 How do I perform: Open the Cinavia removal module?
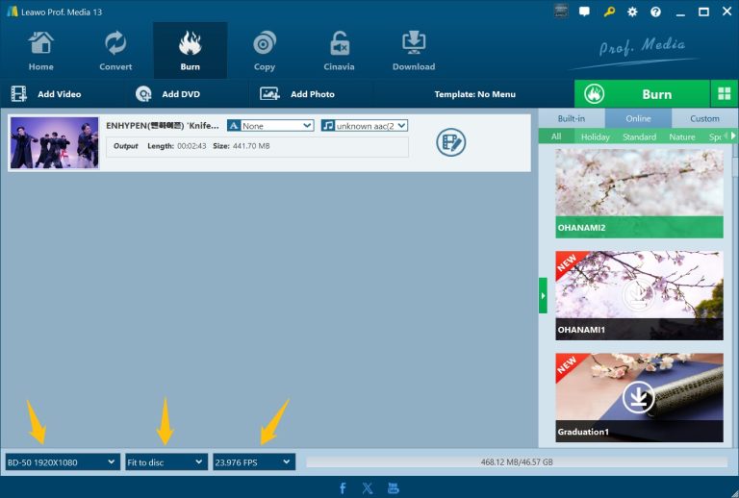pos(339,50)
